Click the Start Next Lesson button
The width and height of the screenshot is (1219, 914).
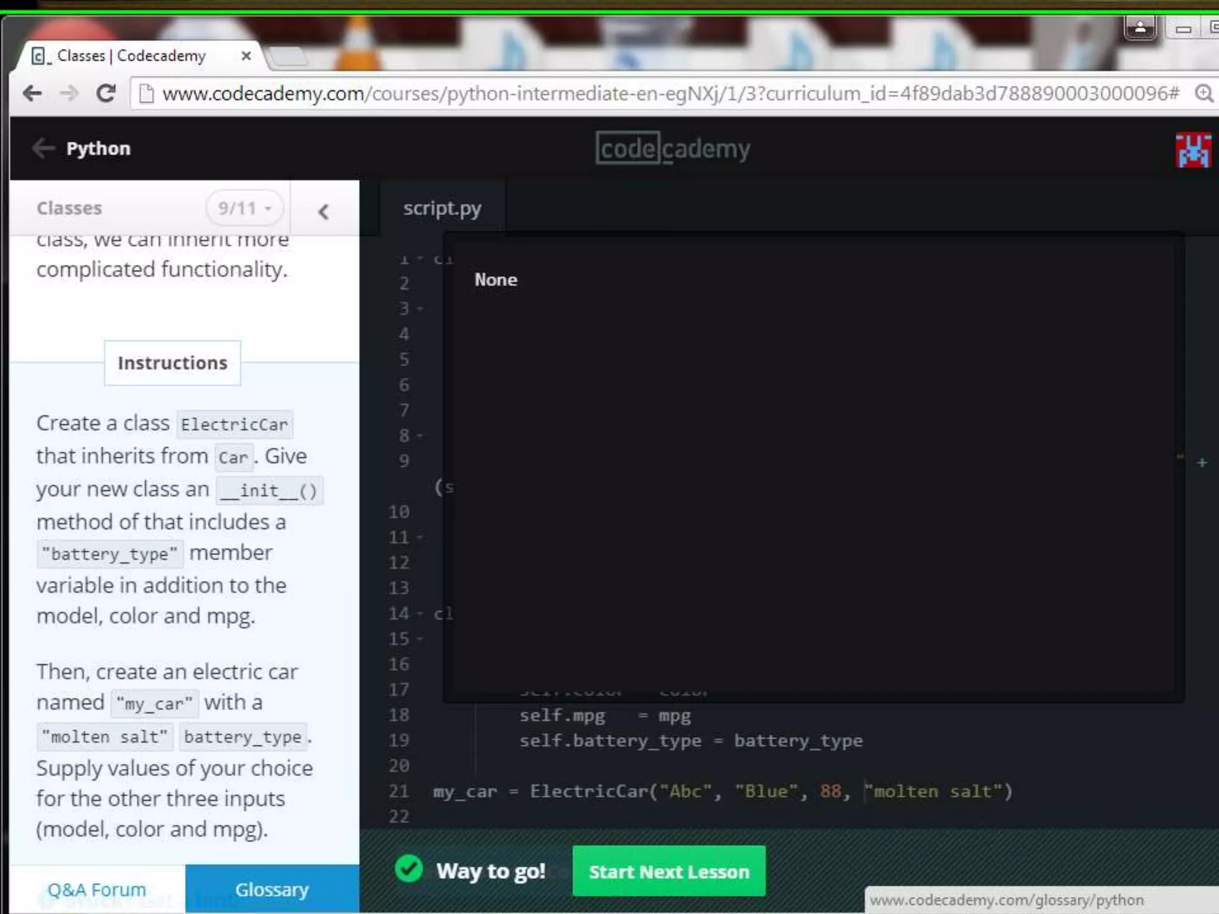[x=669, y=871]
